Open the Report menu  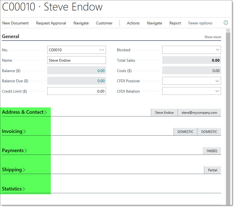click(175, 23)
